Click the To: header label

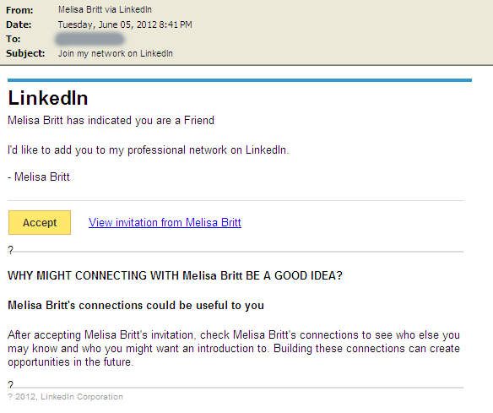click(x=14, y=39)
